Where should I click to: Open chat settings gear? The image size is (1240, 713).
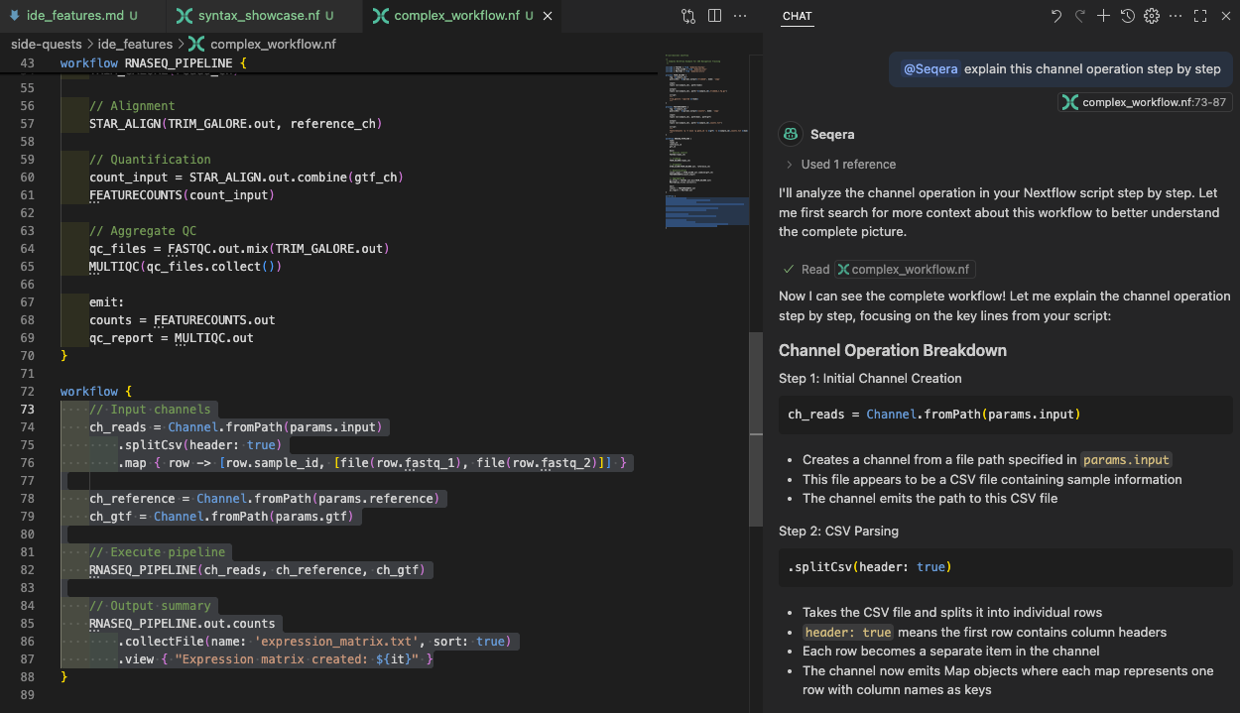1152,16
